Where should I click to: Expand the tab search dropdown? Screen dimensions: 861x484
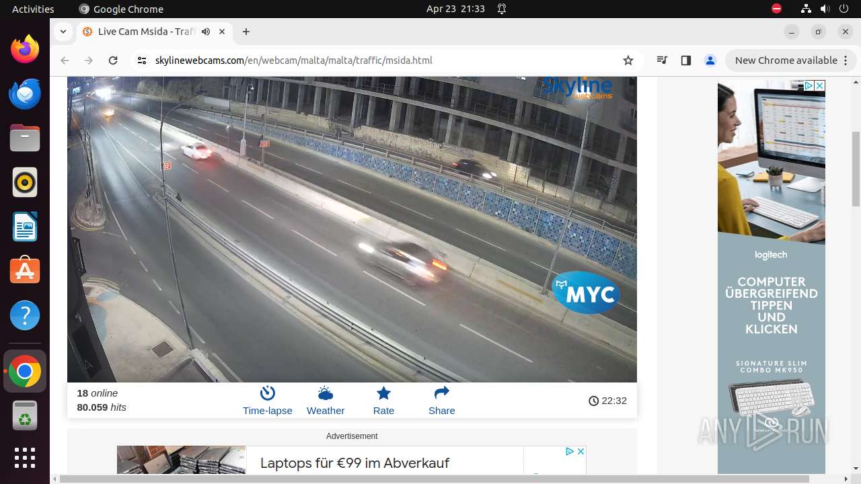click(63, 32)
